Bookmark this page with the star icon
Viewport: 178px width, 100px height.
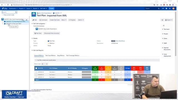pyautogui.click(x=157, y=5)
